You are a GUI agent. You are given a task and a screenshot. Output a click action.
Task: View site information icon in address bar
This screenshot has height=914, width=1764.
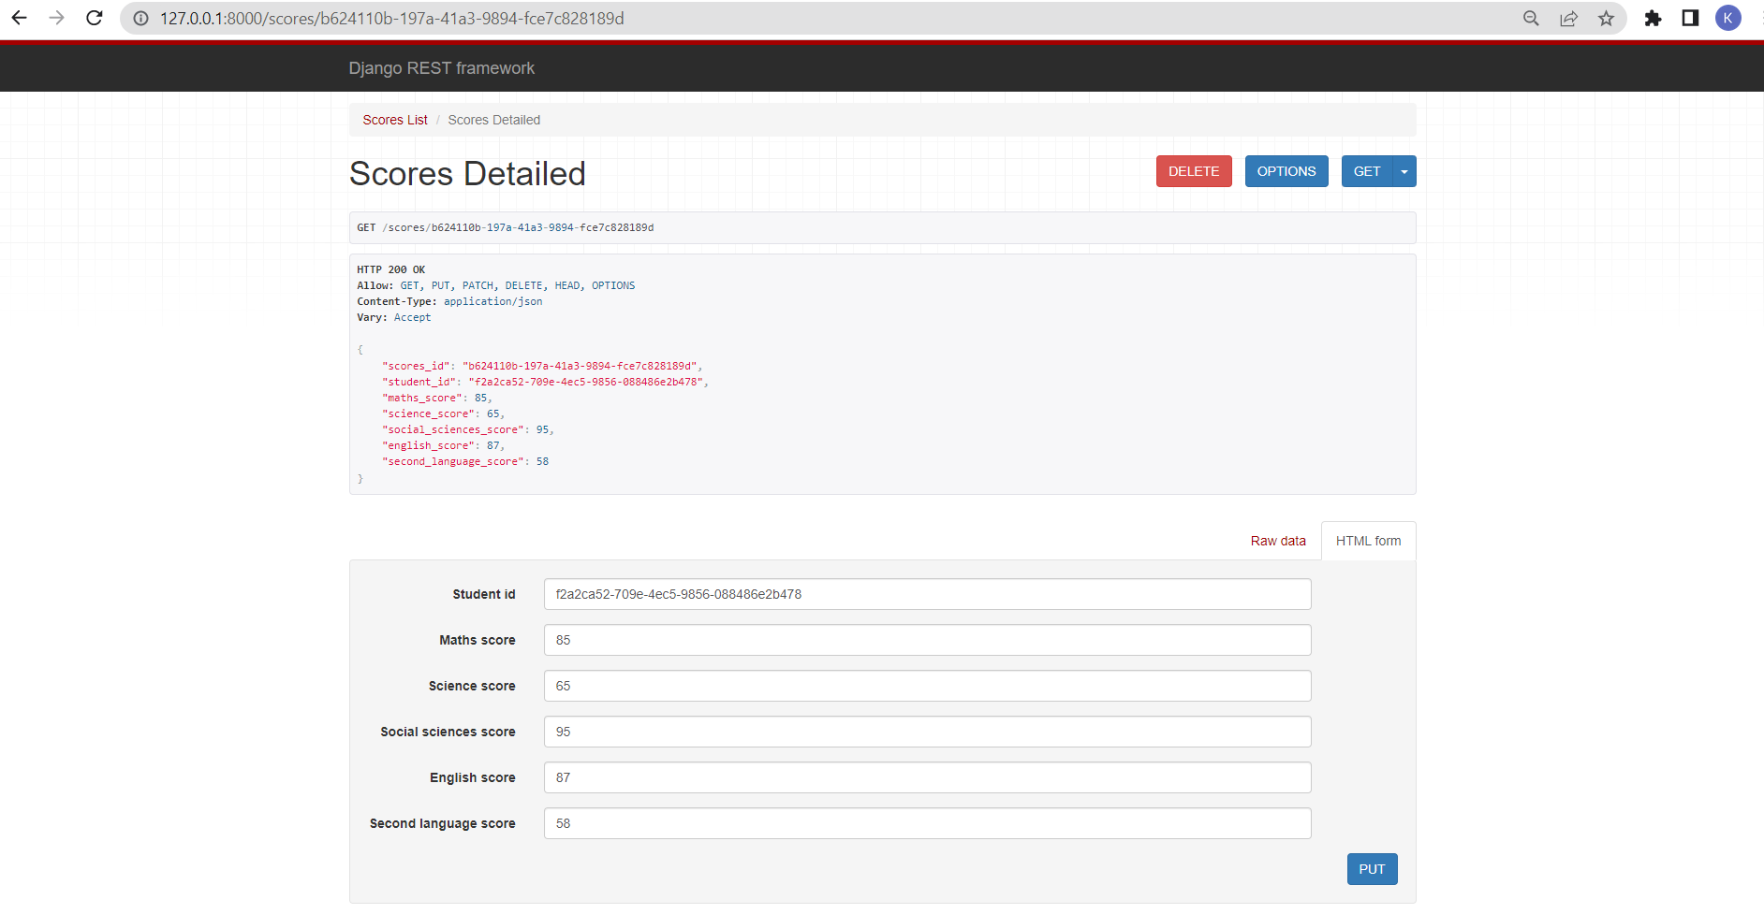point(140,19)
